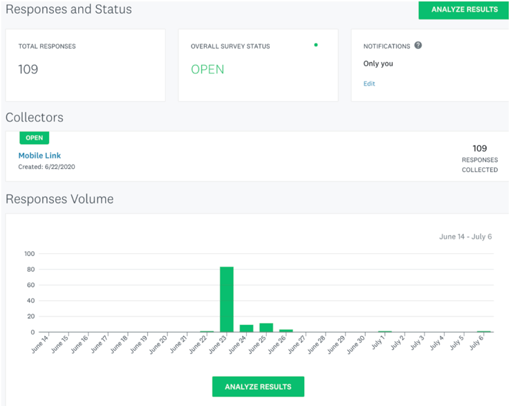
Task: Click the 80 y-axis value
Action: click(x=31, y=270)
